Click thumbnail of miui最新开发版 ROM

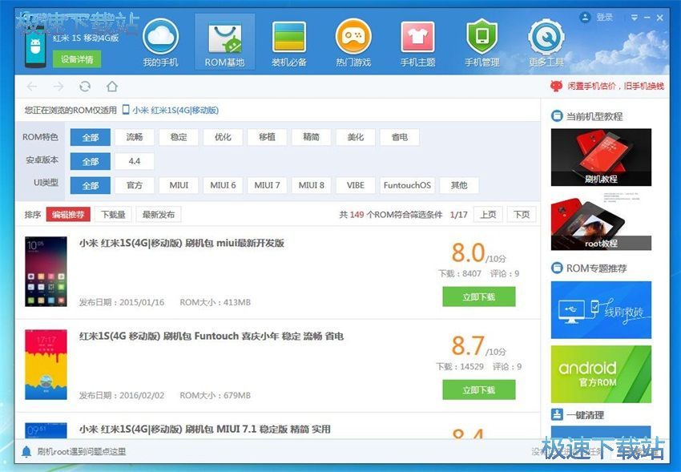click(46, 272)
